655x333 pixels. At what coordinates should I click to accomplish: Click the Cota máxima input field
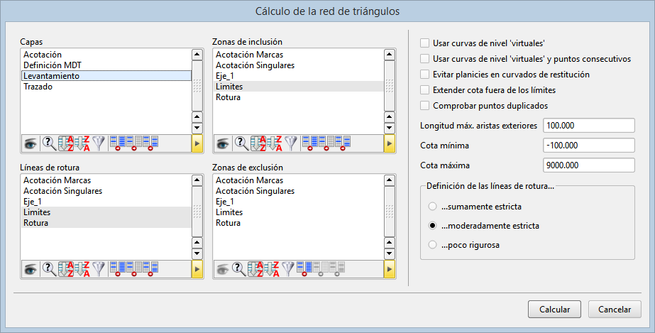pyautogui.click(x=589, y=165)
